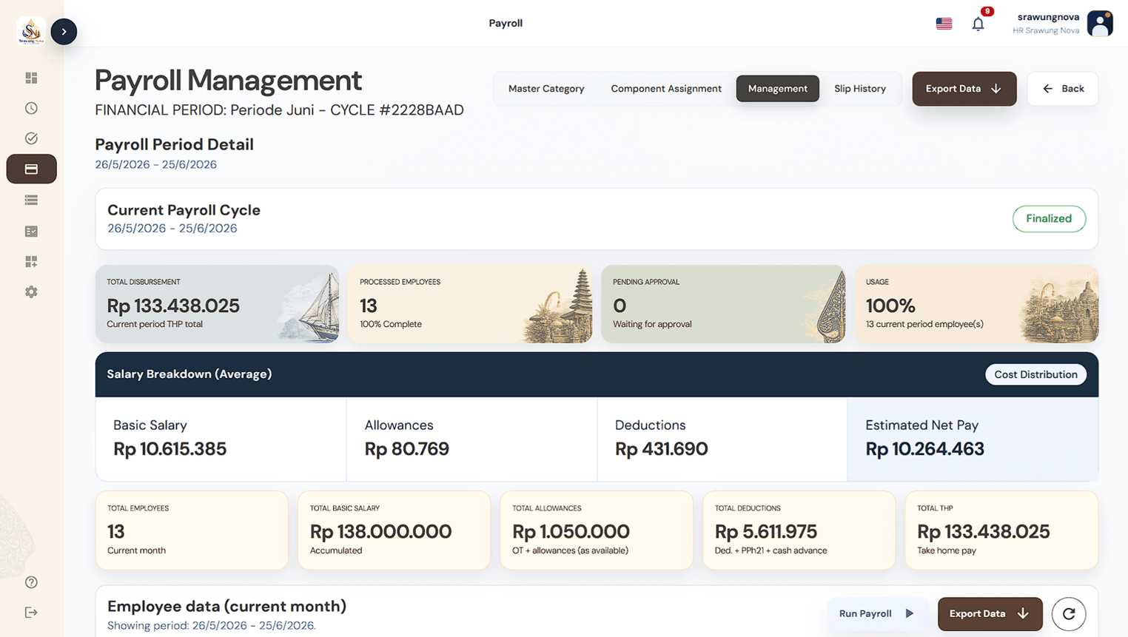
Task: Click the Allowances Rp 80.769 value
Action: point(406,449)
